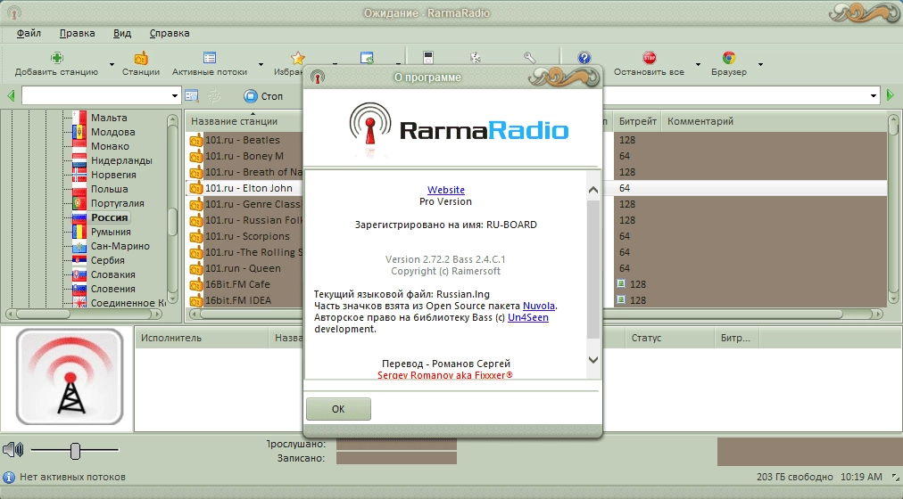
Task: Open the Правка menu
Action: tap(77, 33)
